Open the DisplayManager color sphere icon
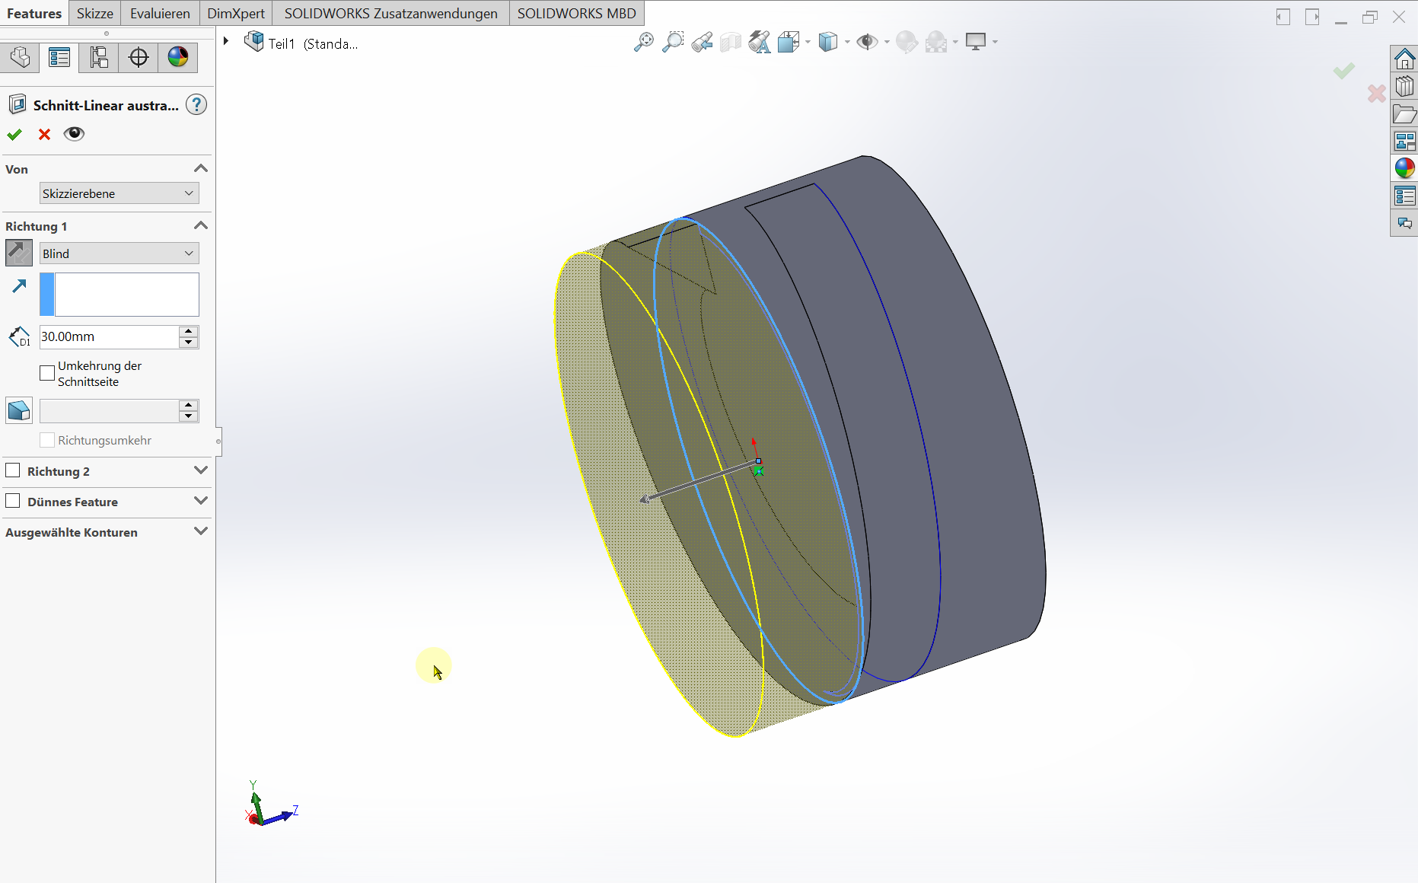 178,57
